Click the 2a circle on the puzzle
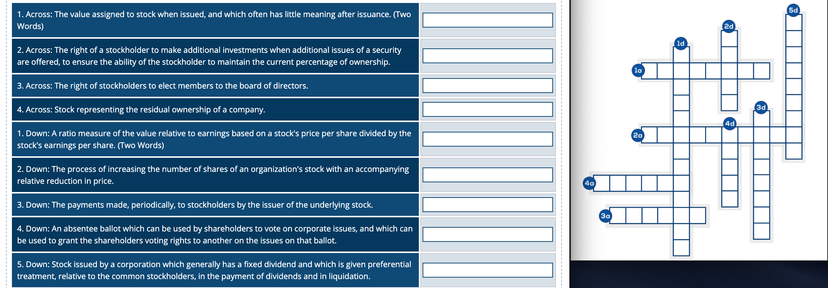Screen dimensions: 828x288 638,135
